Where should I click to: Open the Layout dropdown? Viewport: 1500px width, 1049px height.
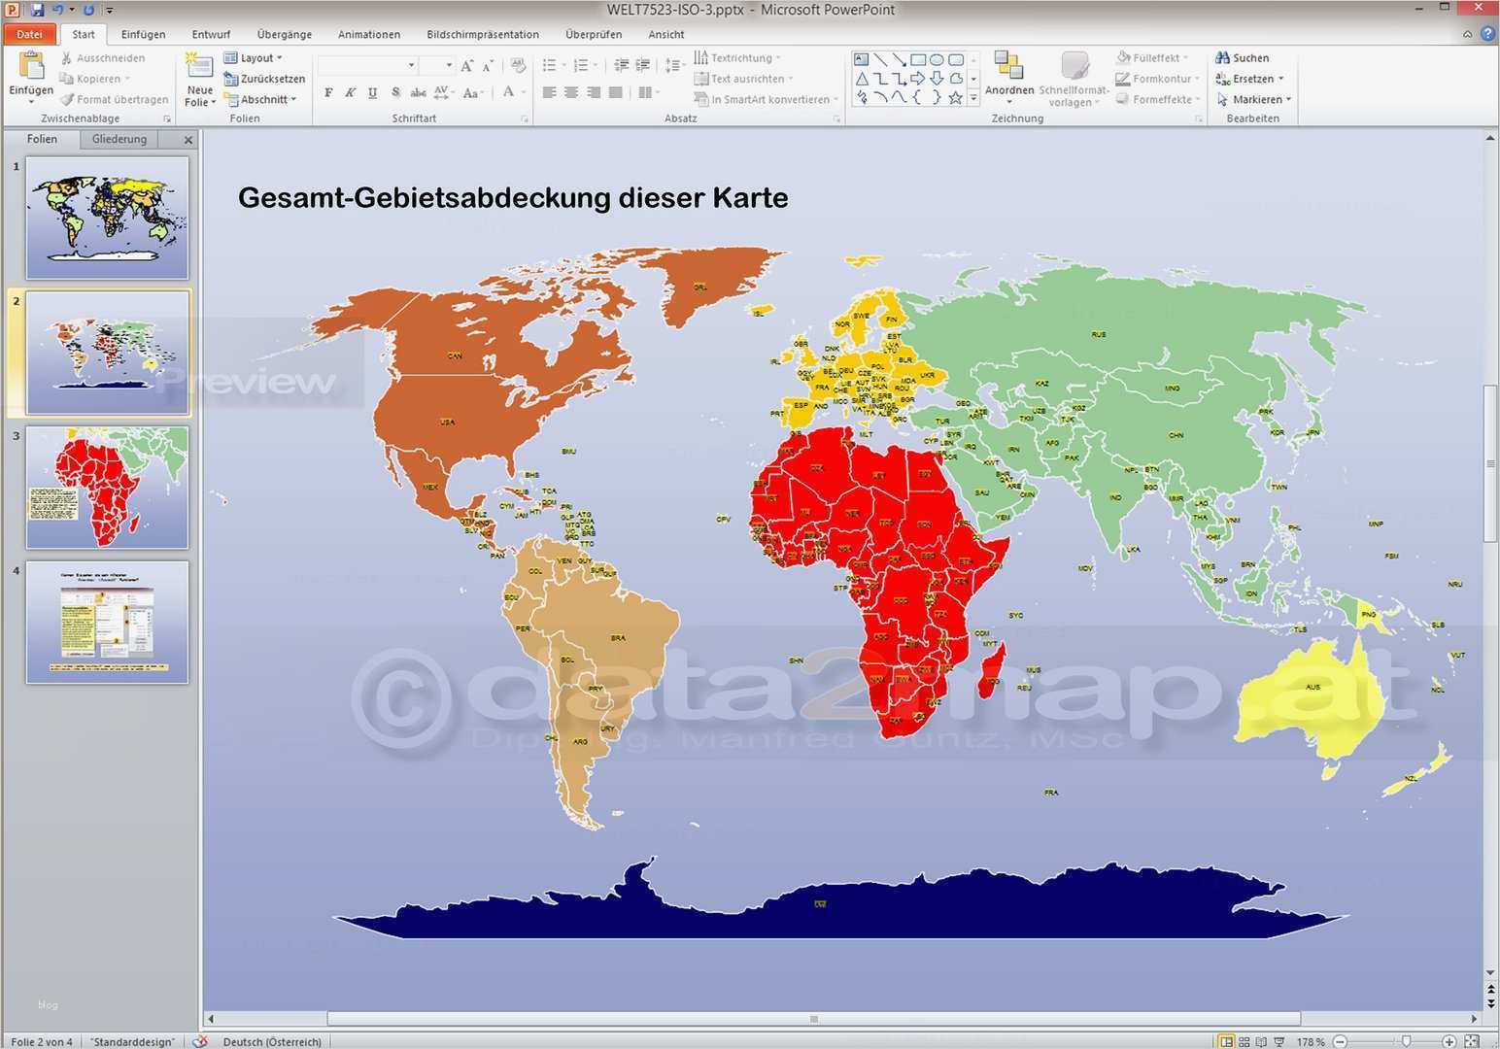tap(256, 57)
